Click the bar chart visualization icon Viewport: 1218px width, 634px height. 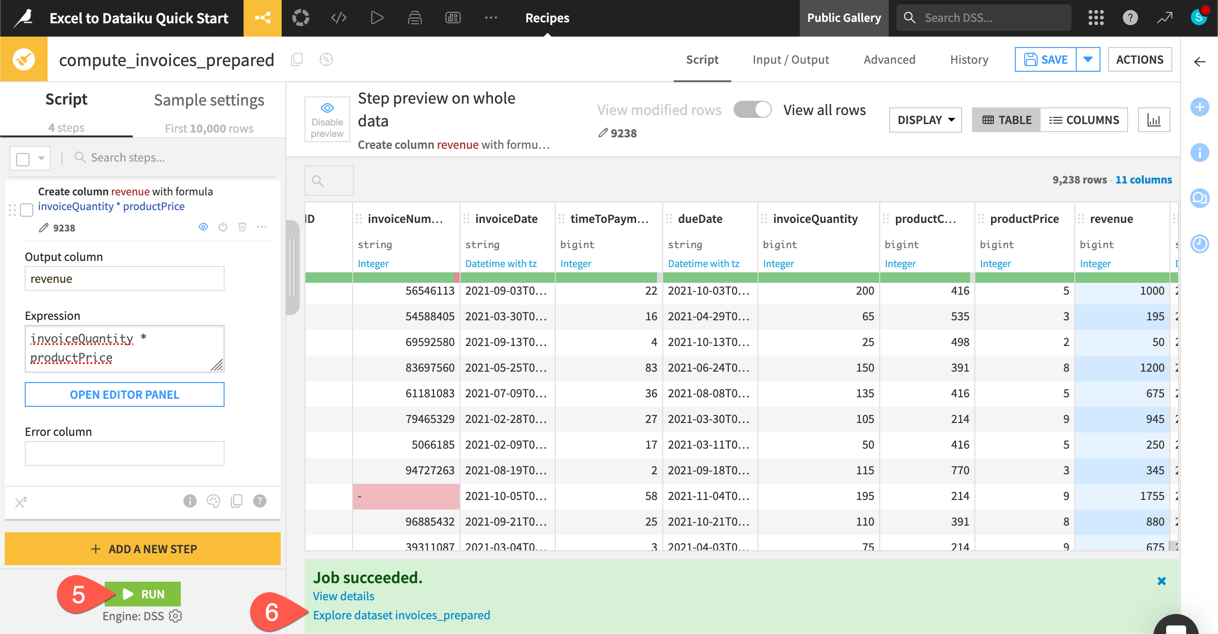coord(1154,120)
